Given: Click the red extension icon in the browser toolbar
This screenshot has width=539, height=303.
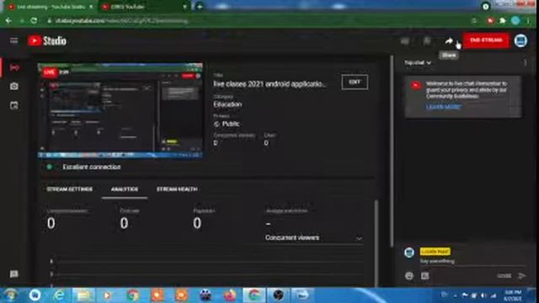Looking at the screenshot, I should click(490, 20).
